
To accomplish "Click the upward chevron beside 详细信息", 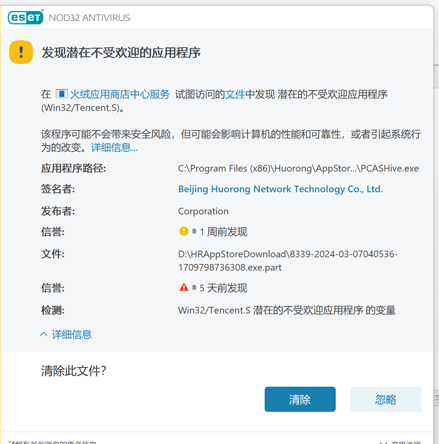I will tap(43, 334).
